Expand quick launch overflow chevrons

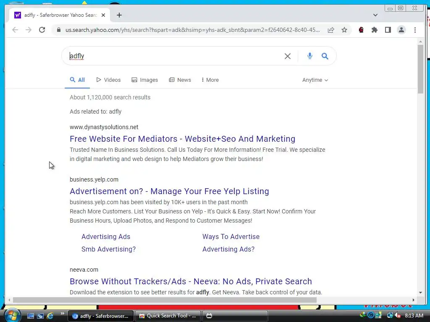tap(62, 314)
